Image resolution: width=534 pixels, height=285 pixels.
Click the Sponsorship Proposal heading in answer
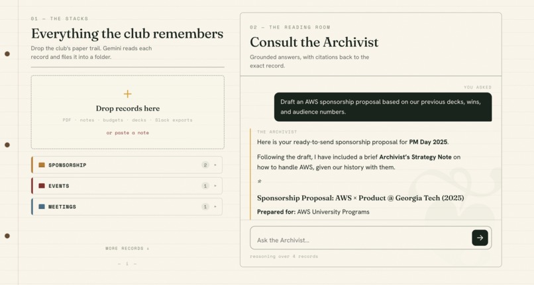tap(360, 198)
